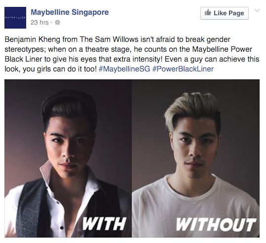The height and width of the screenshot is (243, 266).
Task: Open the left WITH eyeliner photo
Action: tap(68, 158)
